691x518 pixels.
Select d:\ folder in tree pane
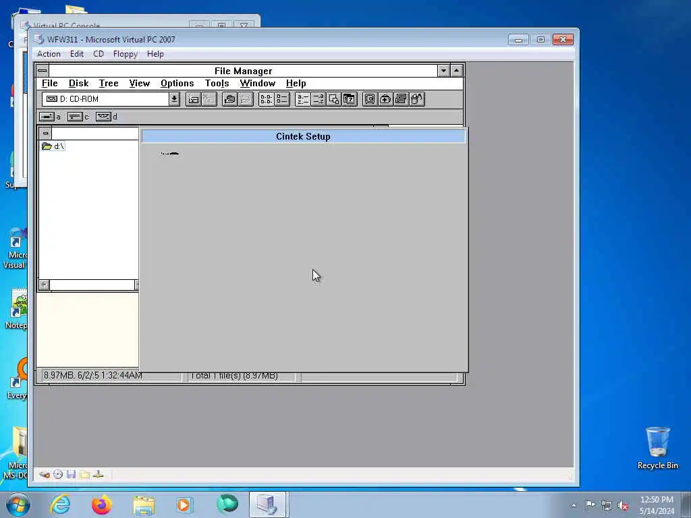(53, 146)
